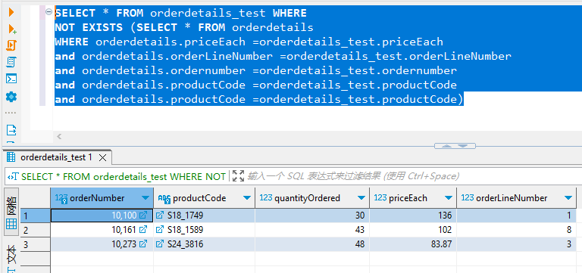Click the execute script icon

[x=11, y=45]
